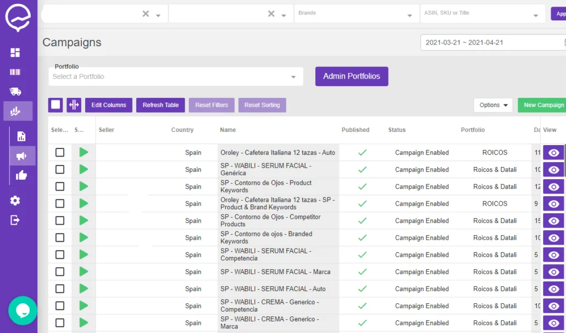Expand the first filter dropdown arrow
This screenshot has width=566, height=333.
(x=158, y=15)
